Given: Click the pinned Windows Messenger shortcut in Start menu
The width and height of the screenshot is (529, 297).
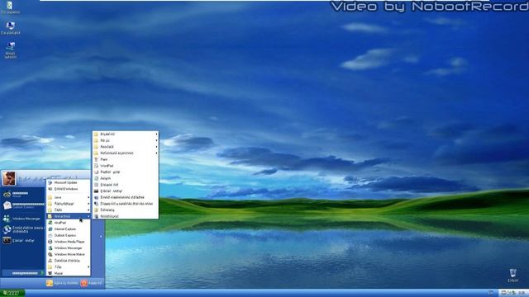Looking at the screenshot, I should pos(22,219).
